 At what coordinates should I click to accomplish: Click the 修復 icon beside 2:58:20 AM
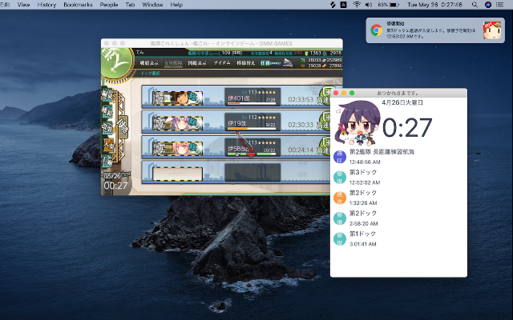click(340, 218)
